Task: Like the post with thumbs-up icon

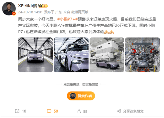Action: point(79,111)
